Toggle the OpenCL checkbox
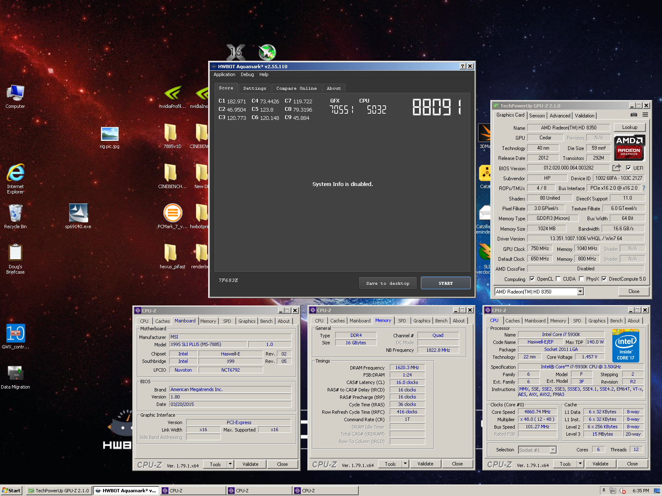This screenshot has width=662, height=496. (x=532, y=279)
